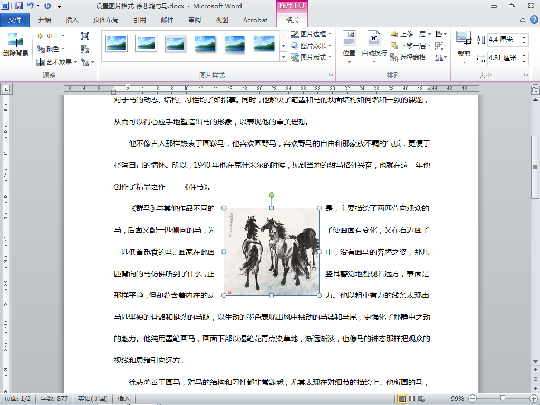Open Customize Quick Access Toolbar dropdown
Image resolution: width=540 pixels, height=405 pixels.
pyautogui.click(x=59, y=6)
